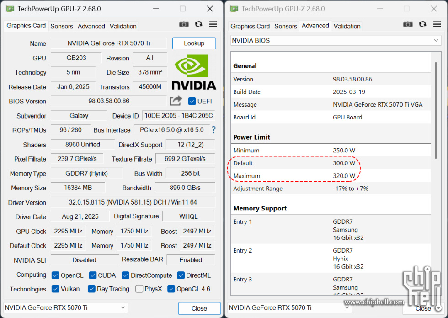The width and height of the screenshot is (448, 318).
Task: Click the refresh icon in right window
Action: (x=422, y=24)
